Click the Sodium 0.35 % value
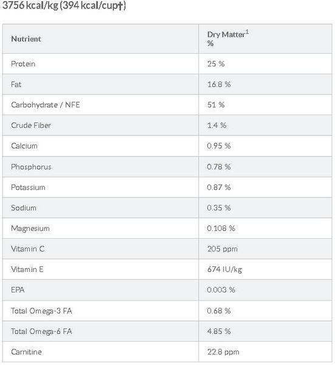The height and width of the screenshot is (365, 335). pyautogui.click(x=219, y=208)
